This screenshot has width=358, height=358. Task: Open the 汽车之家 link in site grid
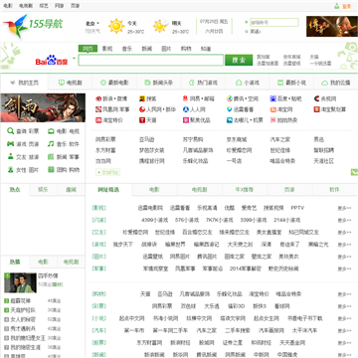click(280, 139)
